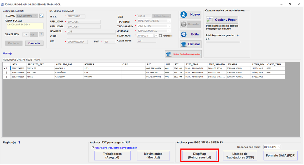Open the Reportes con fecha dropdown

tap(279, 147)
